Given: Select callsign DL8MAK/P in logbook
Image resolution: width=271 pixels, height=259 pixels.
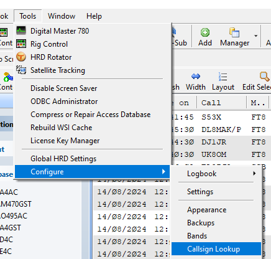Looking at the screenshot, I should [221, 129].
